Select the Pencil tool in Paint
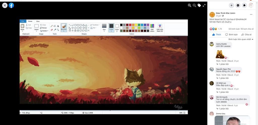The image size is (258, 125). coord(52,26)
